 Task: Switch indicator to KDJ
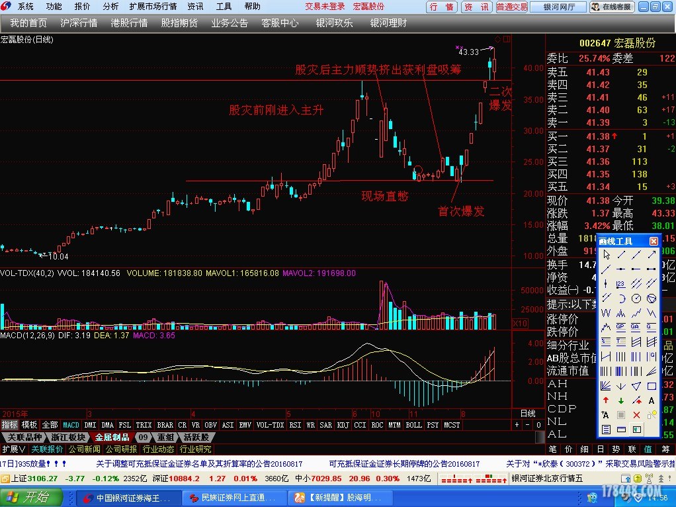343,425
